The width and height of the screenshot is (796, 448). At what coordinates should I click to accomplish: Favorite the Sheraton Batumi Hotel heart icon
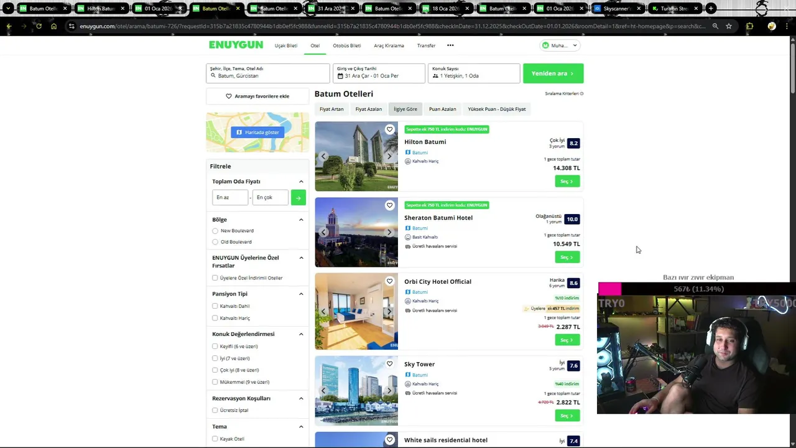389,205
